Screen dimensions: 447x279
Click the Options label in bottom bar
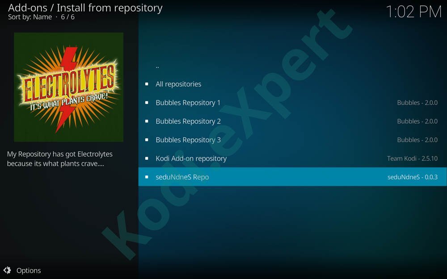coord(29,271)
